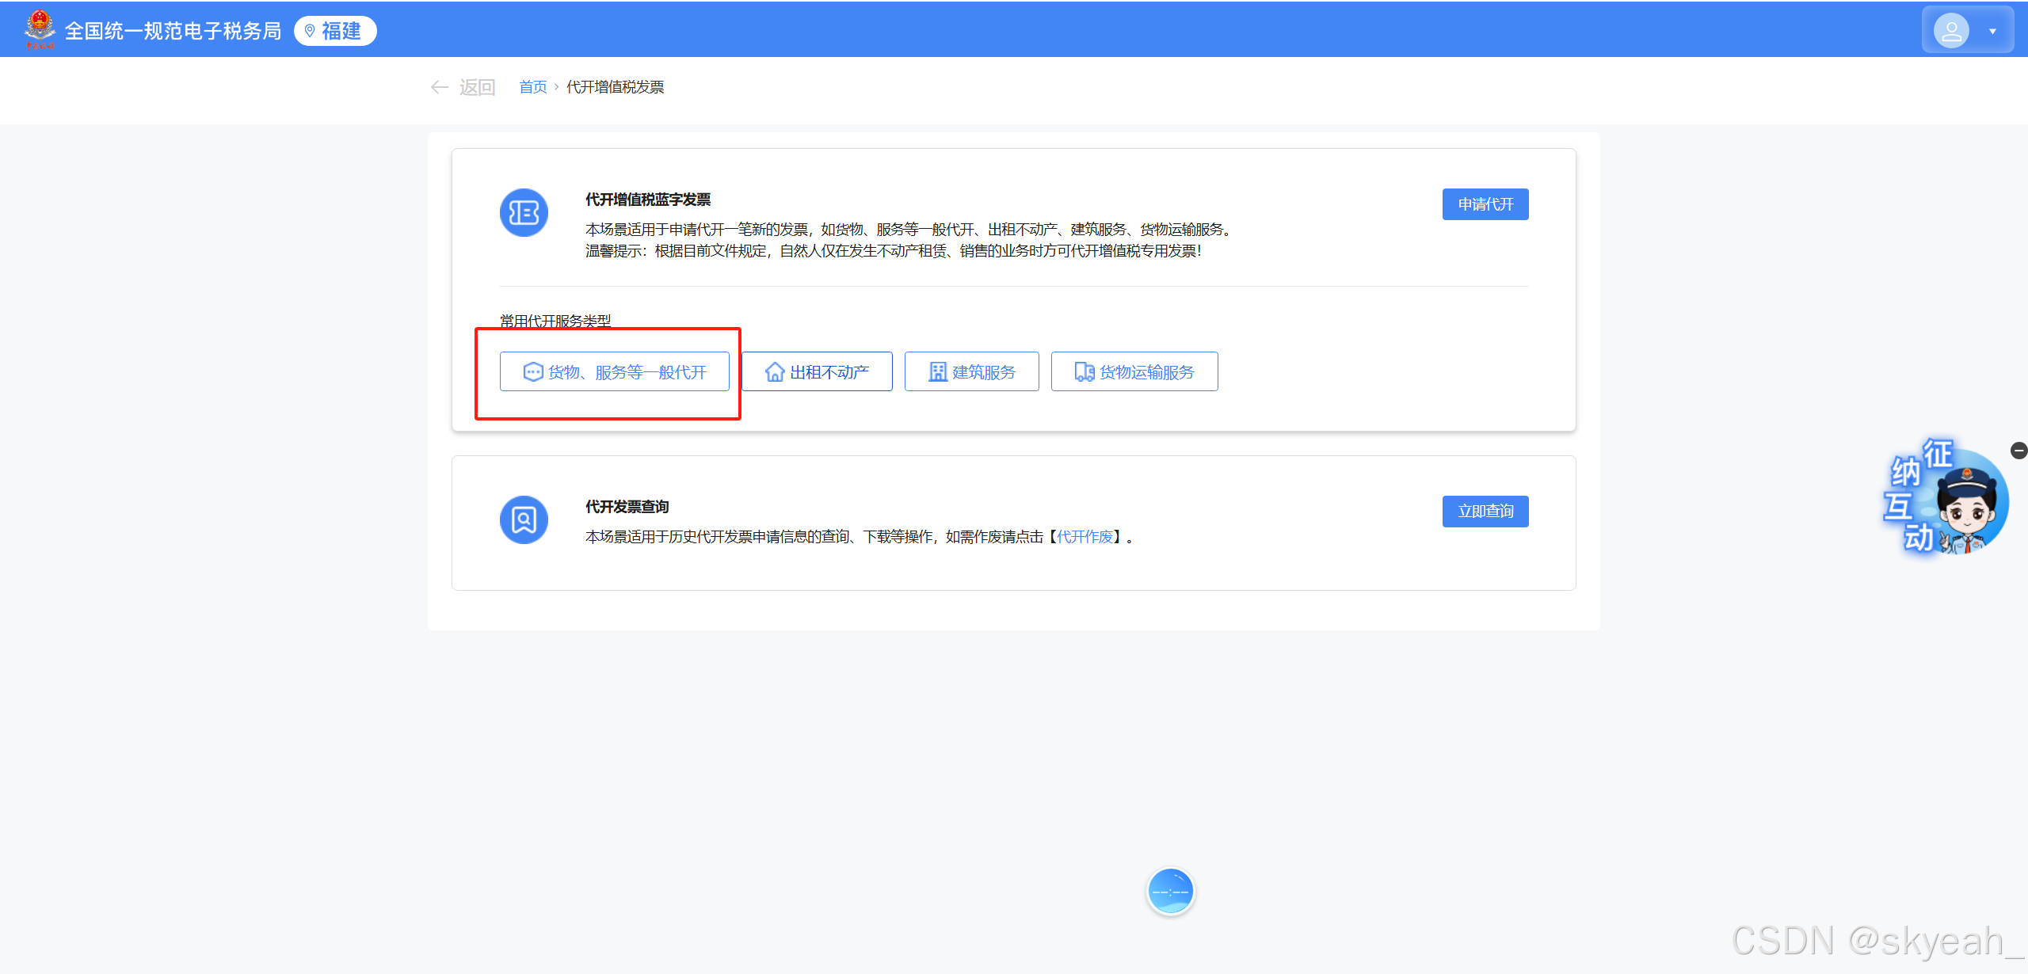Open the user avatar in the top right
The height and width of the screenshot is (974, 2028).
tap(1952, 29)
